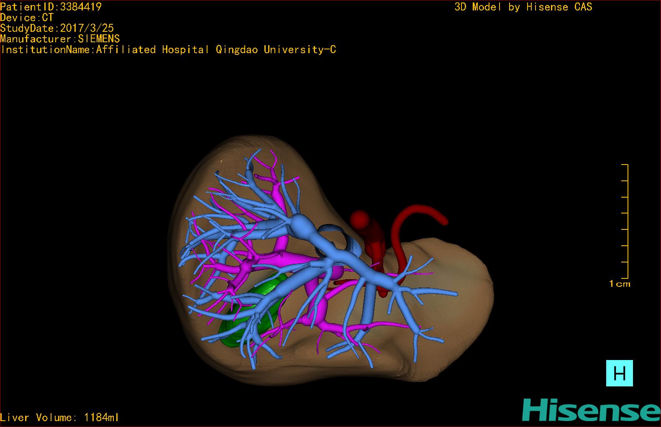
Task: Click the Manufacturer SIEMENS label
Action: click(60, 39)
